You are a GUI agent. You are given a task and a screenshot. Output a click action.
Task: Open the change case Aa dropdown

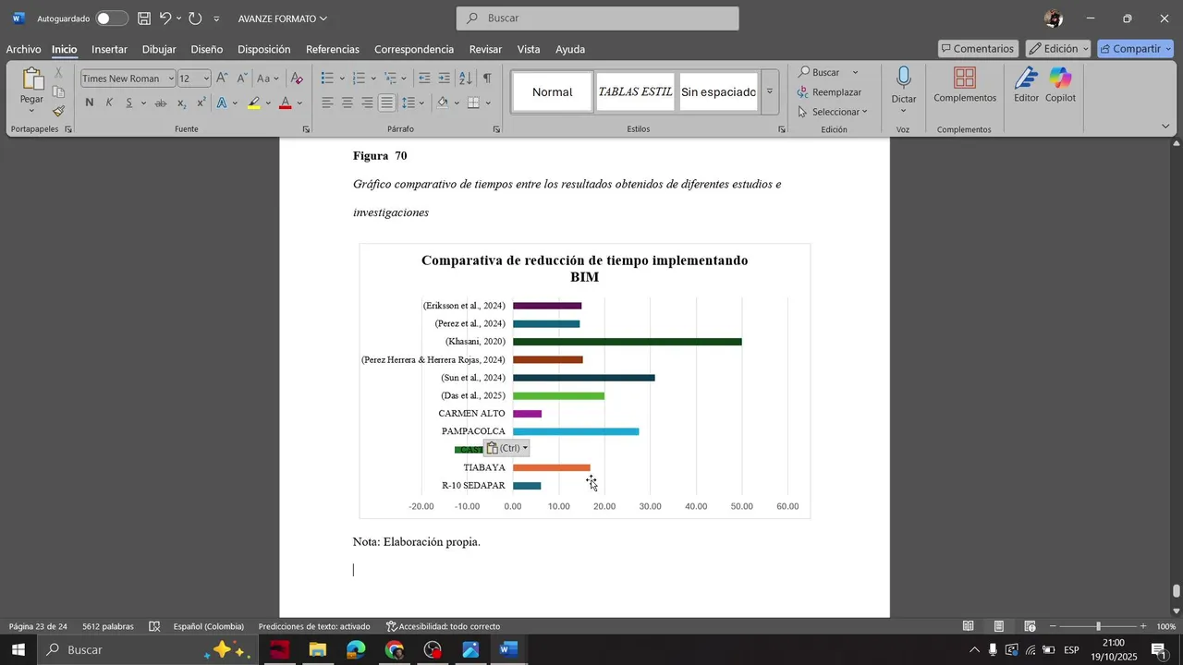266,79
